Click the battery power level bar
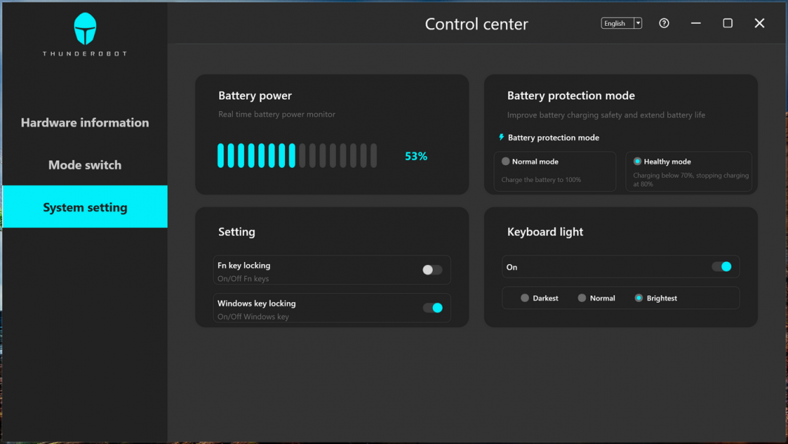This screenshot has height=444, width=788. click(297, 156)
